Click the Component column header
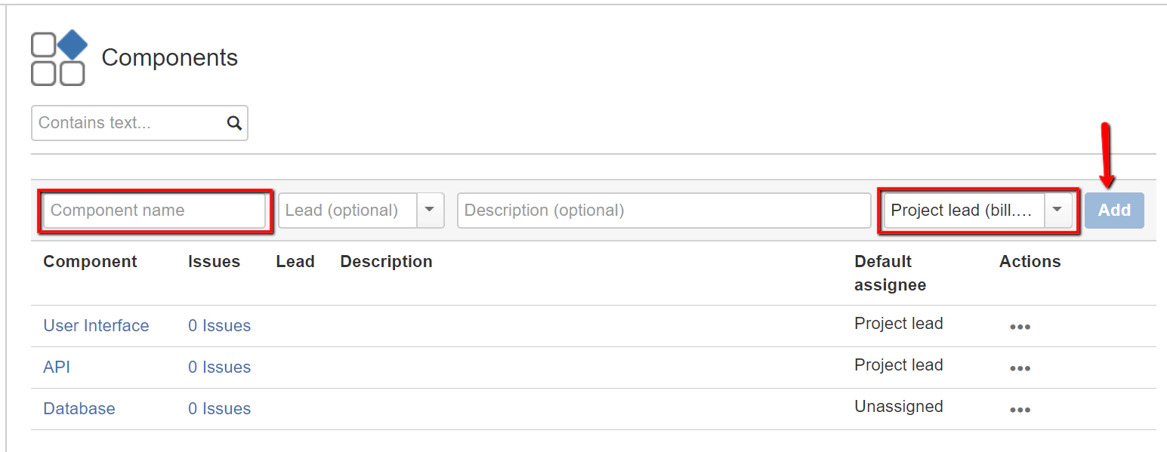This screenshot has width=1167, height=452. coord(90,262)
